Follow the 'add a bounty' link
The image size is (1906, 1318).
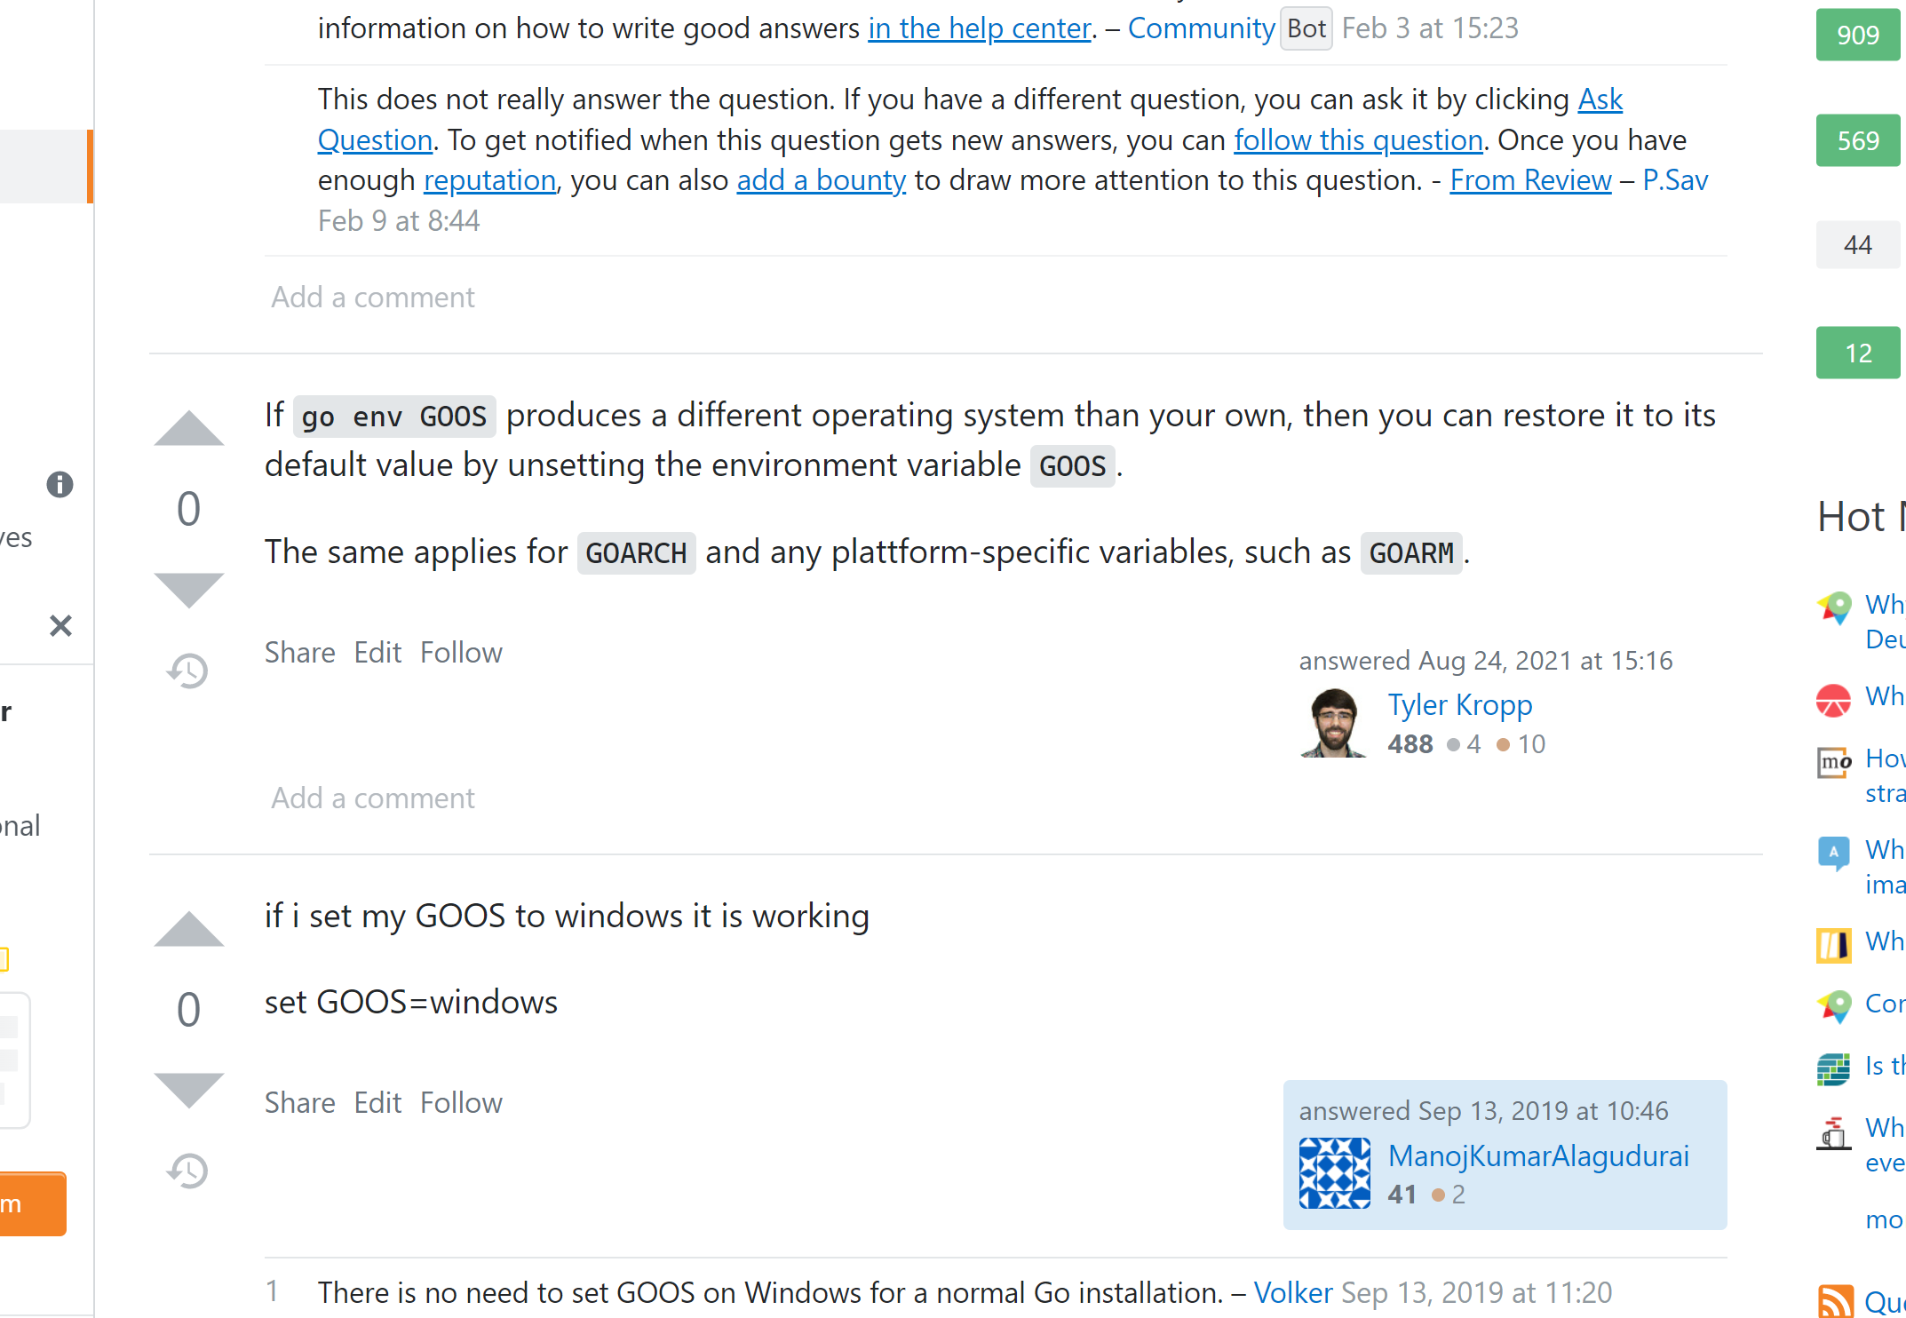[x=822, y=180]
